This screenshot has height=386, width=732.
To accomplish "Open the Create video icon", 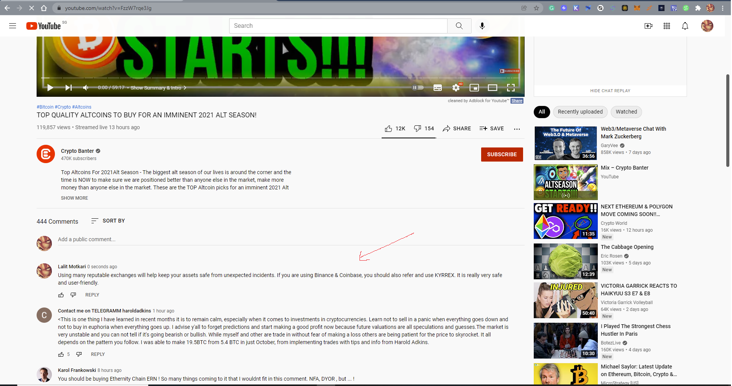I will [x=649, y=26].
